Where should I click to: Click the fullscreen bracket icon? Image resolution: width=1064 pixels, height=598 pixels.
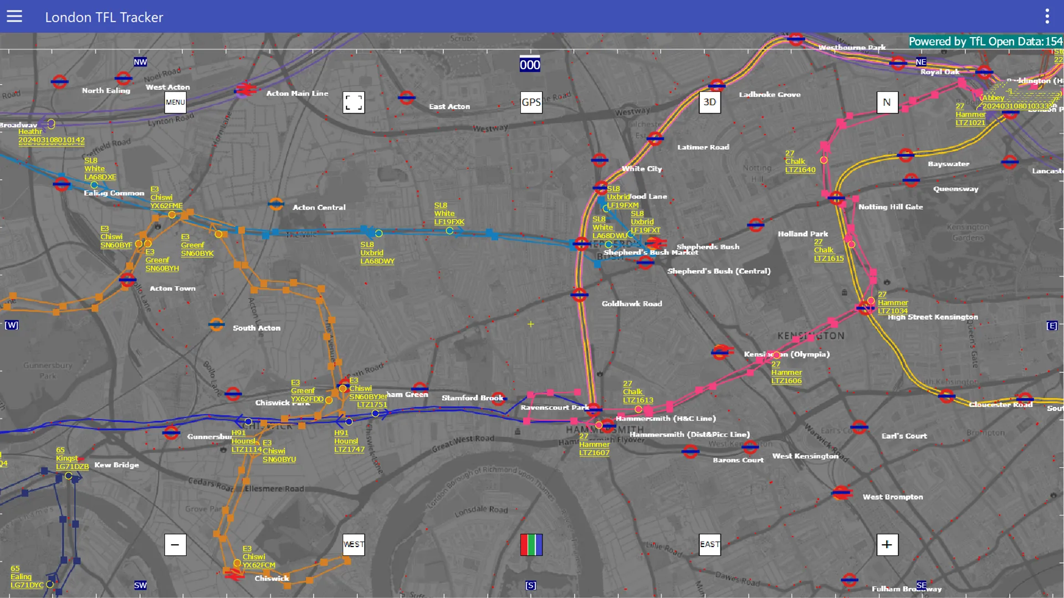[x=354, y=102]
